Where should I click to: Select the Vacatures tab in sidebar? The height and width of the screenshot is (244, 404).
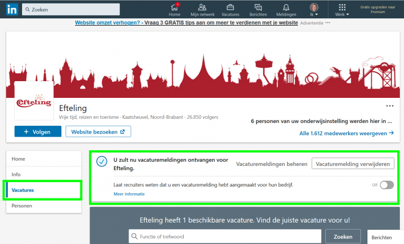point(44,190)
